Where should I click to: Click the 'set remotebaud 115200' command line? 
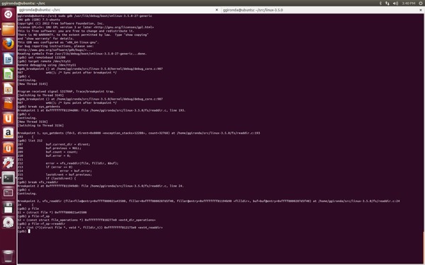click(42, 57)
